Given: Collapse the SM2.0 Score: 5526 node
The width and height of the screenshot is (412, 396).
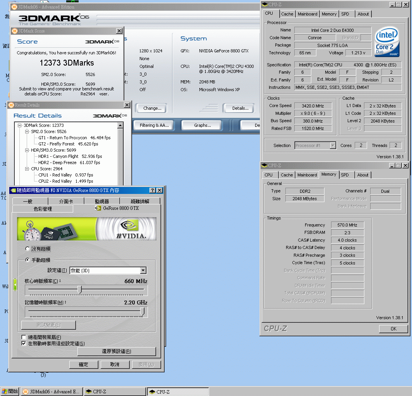Looking at the screenshot, I should pyautogui.click(x=27, y=131).
